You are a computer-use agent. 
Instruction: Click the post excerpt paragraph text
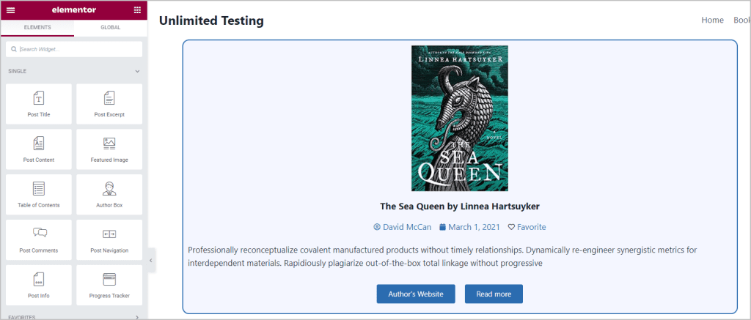point(442,256)
